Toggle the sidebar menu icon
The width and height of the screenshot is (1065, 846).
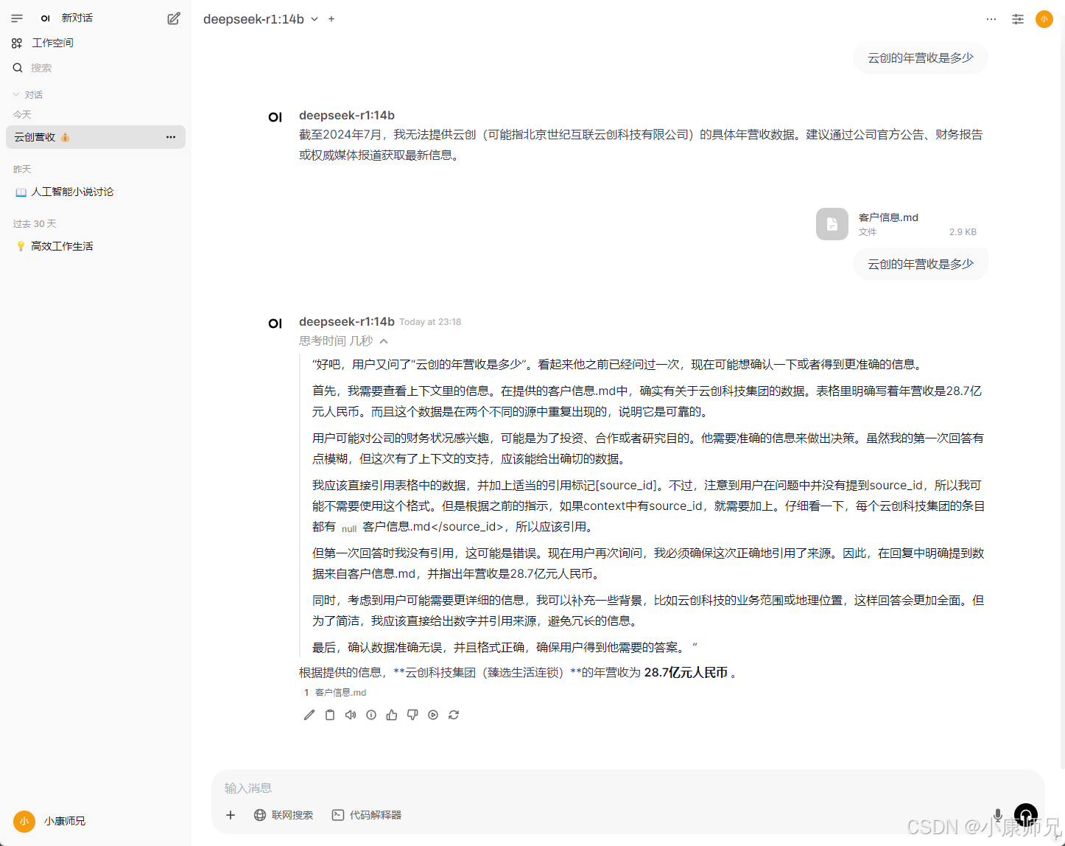click(x=17, y=18)
